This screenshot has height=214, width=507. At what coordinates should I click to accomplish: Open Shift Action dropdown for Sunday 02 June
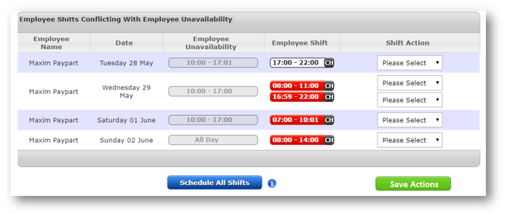click(x=410, y=140)
